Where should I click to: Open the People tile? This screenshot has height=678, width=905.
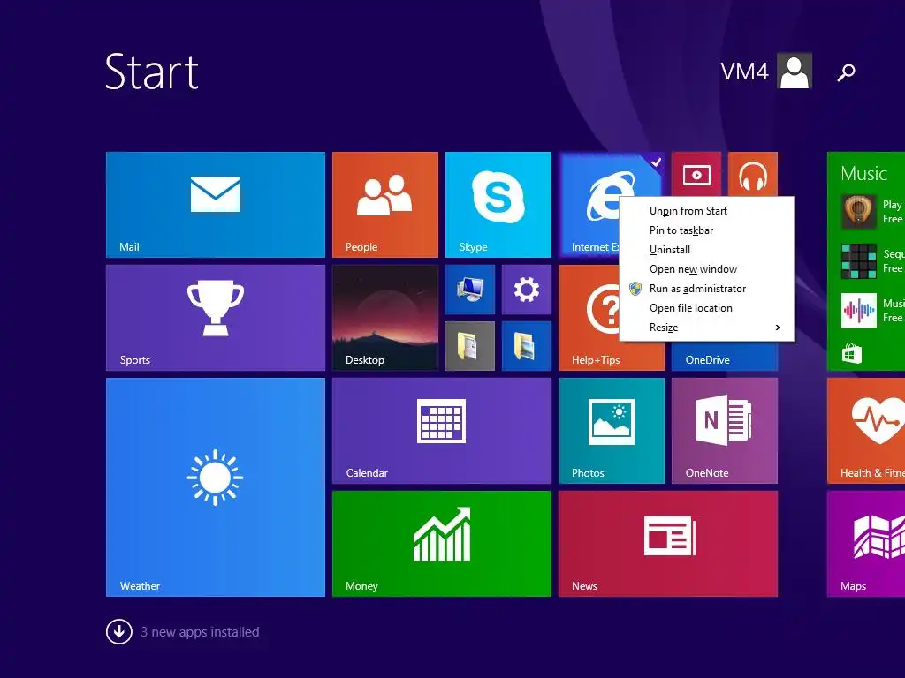[x=385, y=205]
